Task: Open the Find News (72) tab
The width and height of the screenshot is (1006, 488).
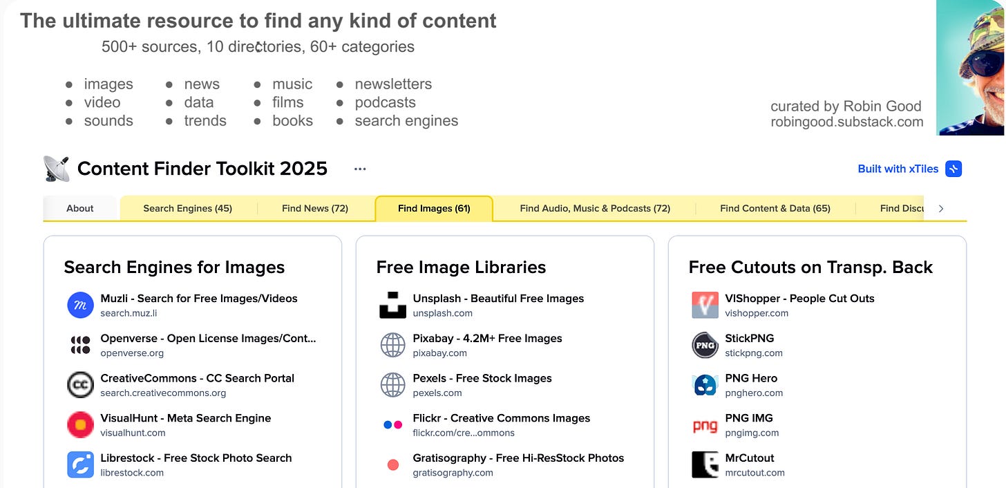Action: (315, 208)
